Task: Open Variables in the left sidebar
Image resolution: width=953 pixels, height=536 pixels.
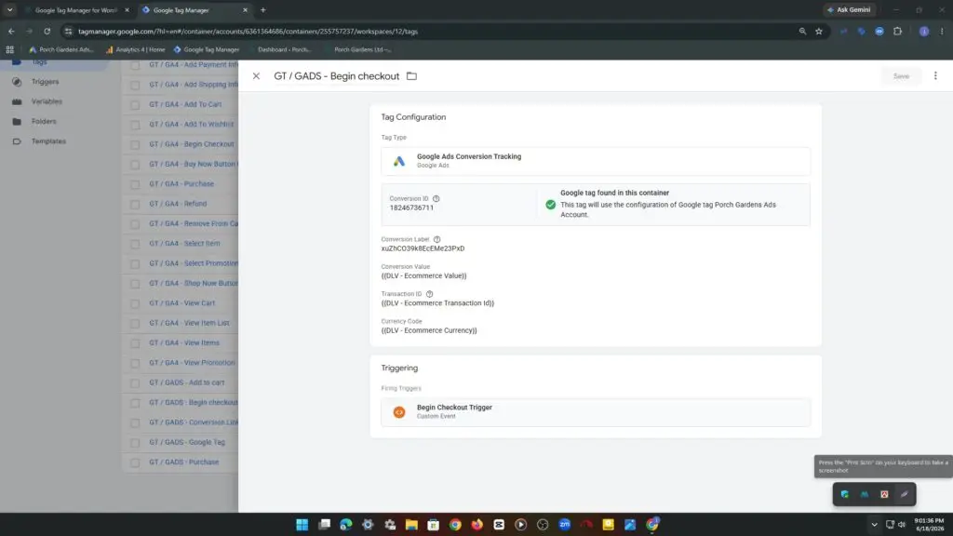Action: point(47,101)
